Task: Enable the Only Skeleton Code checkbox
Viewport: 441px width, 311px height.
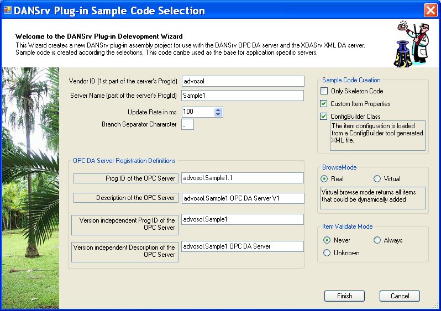Action: pyautogui.click(x=324, y=91)
